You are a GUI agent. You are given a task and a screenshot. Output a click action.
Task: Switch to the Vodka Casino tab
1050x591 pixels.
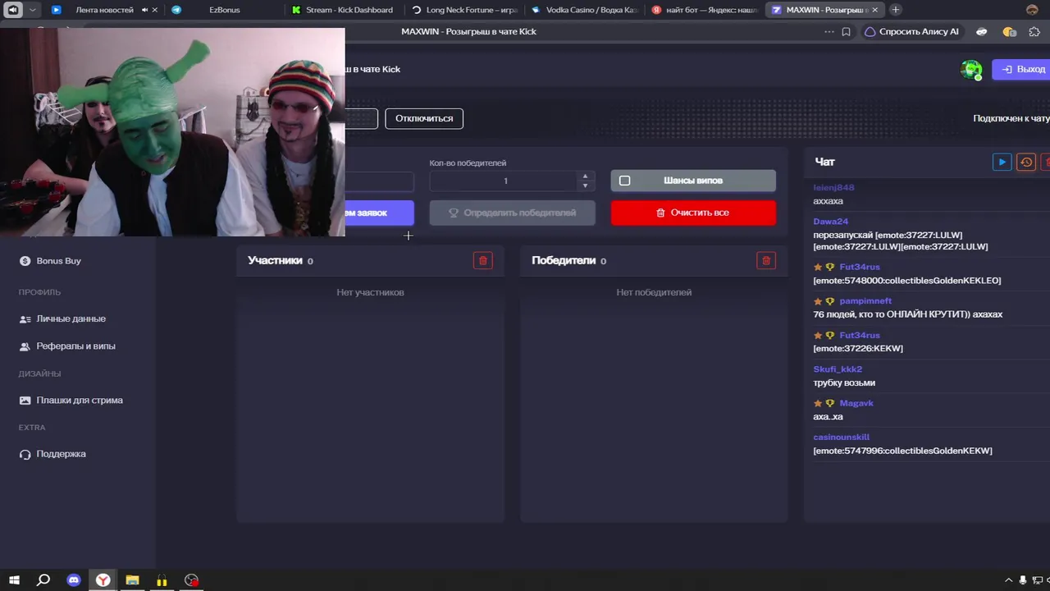click(584, 10)
